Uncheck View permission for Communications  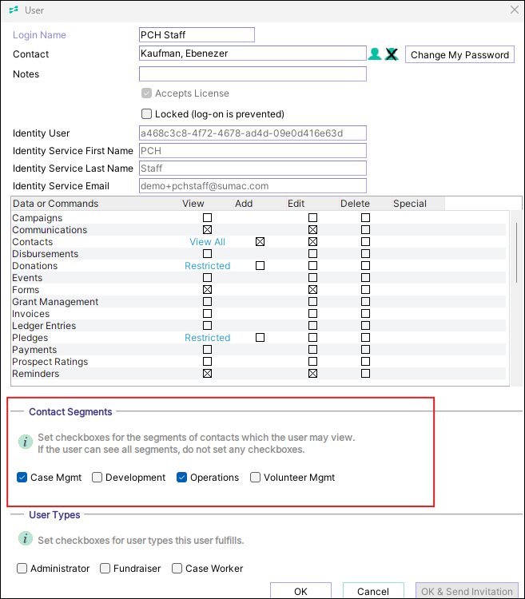click(208, 229)
